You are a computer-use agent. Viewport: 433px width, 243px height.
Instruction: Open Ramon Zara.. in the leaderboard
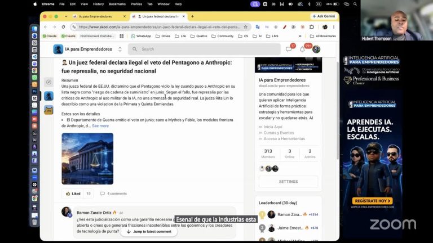(x=289, y=214)
